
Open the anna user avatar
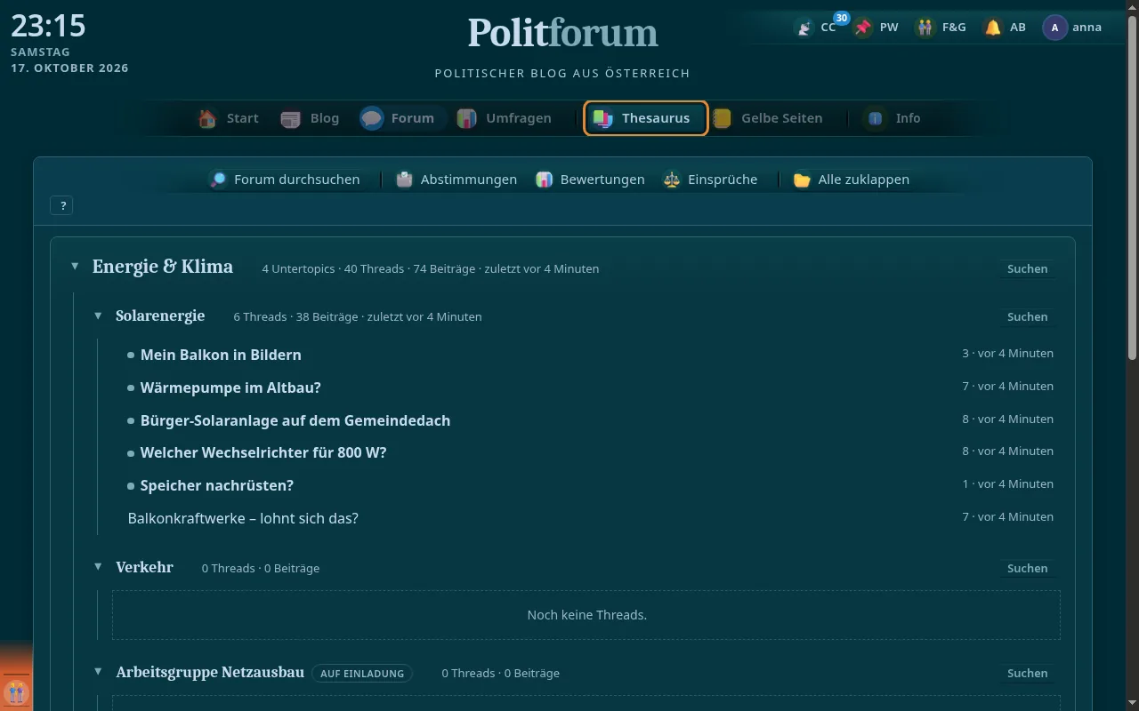pyautogui.click(x=1054, y=28)
